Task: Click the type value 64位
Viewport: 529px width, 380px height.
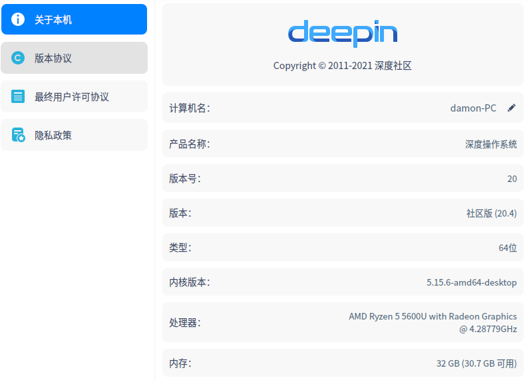Action: pos(508,248)
